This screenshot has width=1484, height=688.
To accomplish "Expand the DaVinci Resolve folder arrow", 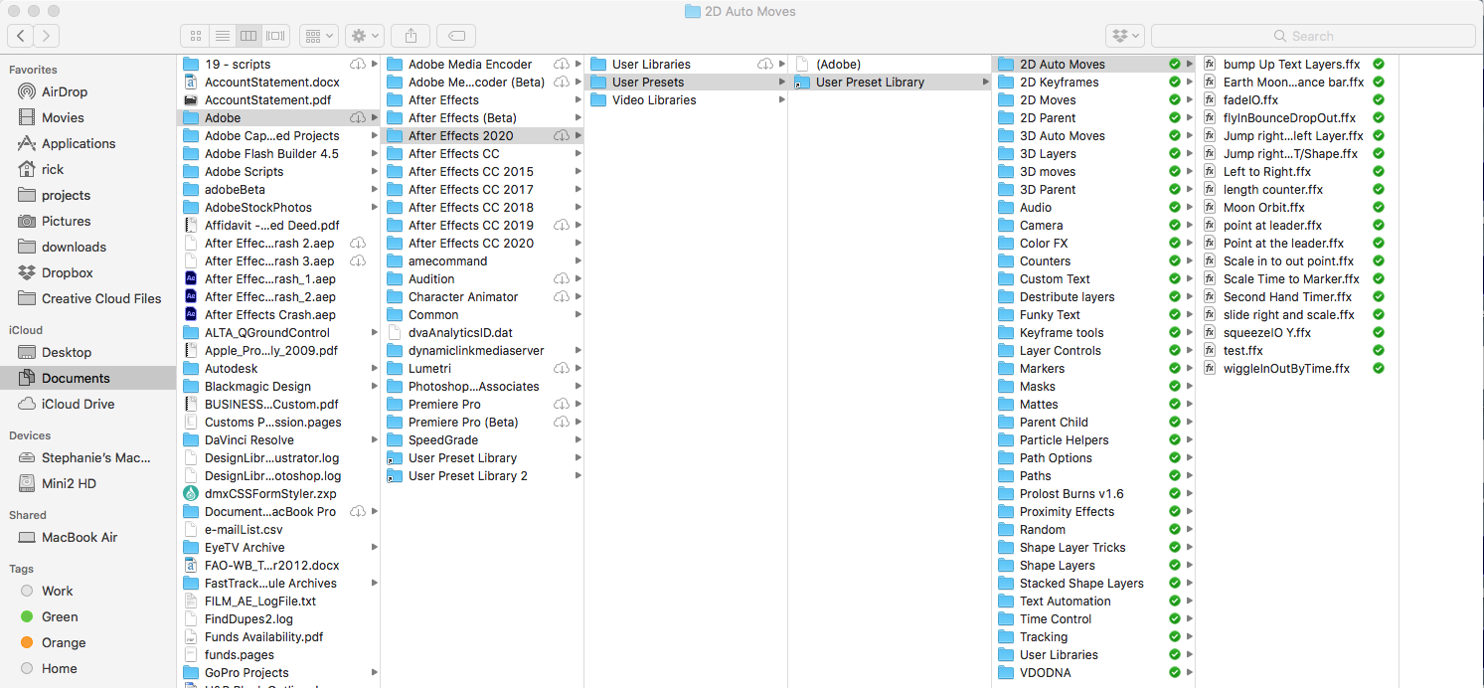I will pyautogui.click(x=374, y=439).
